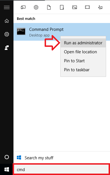Viewport: 110px width, 175px height.
Task: Open the sidebar settings gear
Action: click(x=7, y=34)
